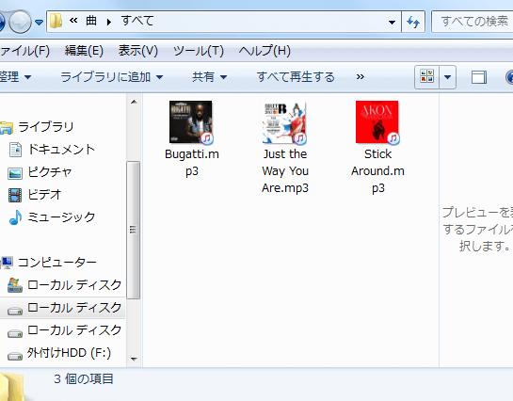The width and height of the screenshot is (513, 401).
Task: Open the 整理 dropdown
Action: [15, 77]
